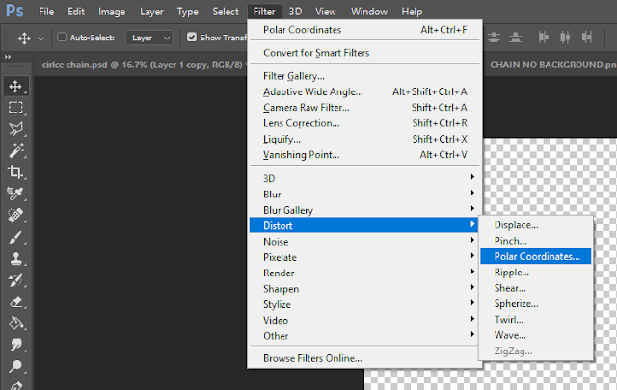Screen dimensions: 617x390
Task: Expand the Video filter submenu
Action: (364, 320)
